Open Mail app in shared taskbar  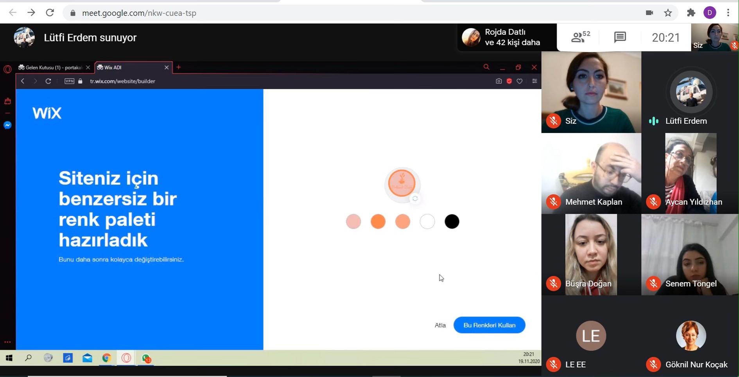[x=87, y=358]
